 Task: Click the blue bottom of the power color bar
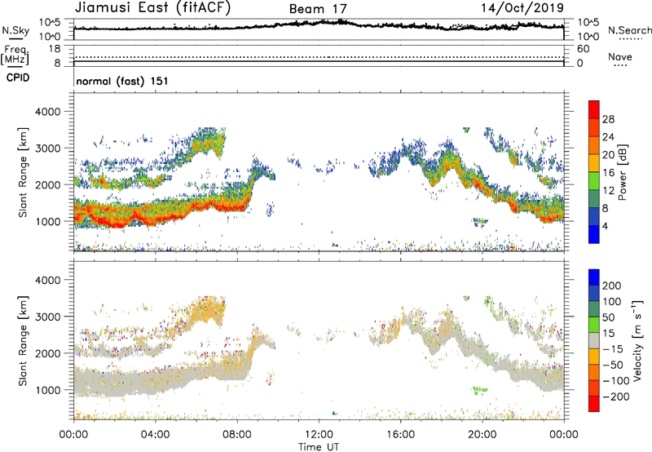[x=594, y=234]
